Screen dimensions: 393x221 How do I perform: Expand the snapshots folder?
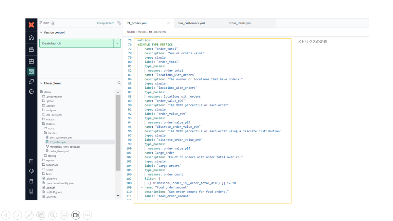click(x=50, y=165)
